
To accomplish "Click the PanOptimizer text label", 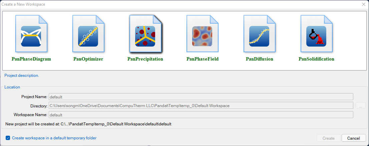I will [x=88, y=59].
